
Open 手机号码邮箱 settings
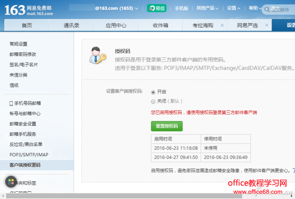coord(28,103)
